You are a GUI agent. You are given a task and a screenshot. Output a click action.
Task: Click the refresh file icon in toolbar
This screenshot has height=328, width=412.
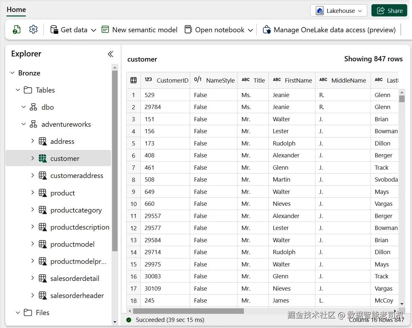(16, 30)
